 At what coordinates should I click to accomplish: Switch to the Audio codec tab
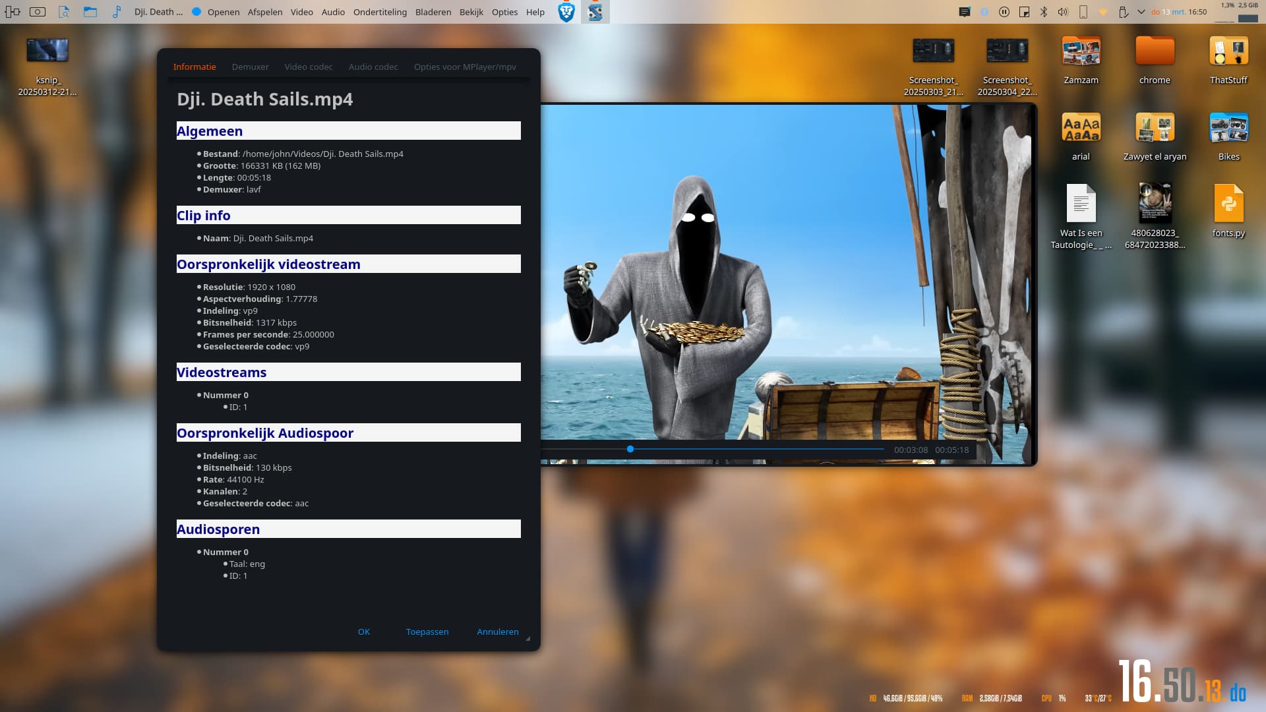coord(373,67)
